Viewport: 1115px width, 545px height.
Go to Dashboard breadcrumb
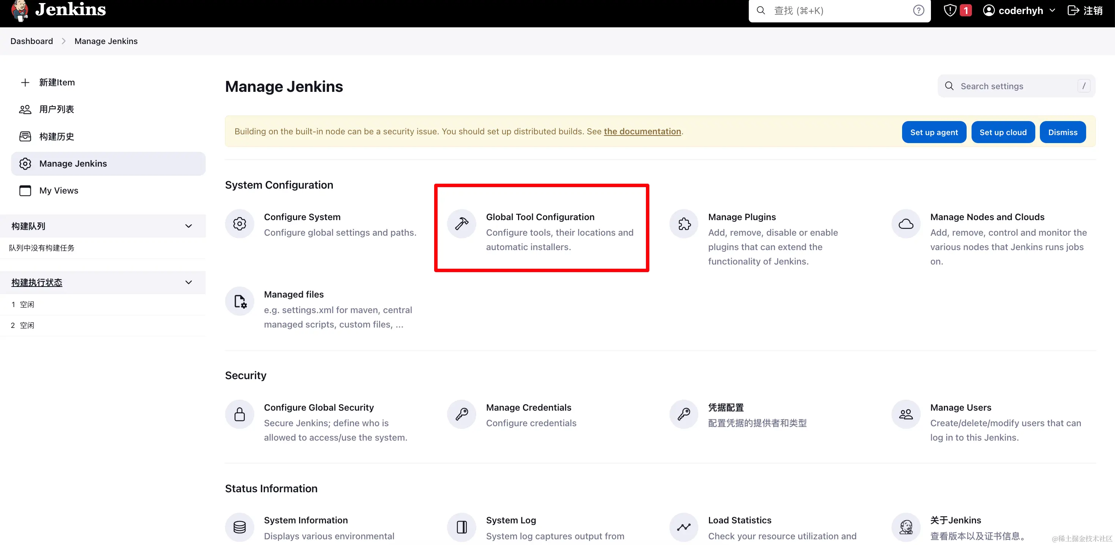[31, 41]
